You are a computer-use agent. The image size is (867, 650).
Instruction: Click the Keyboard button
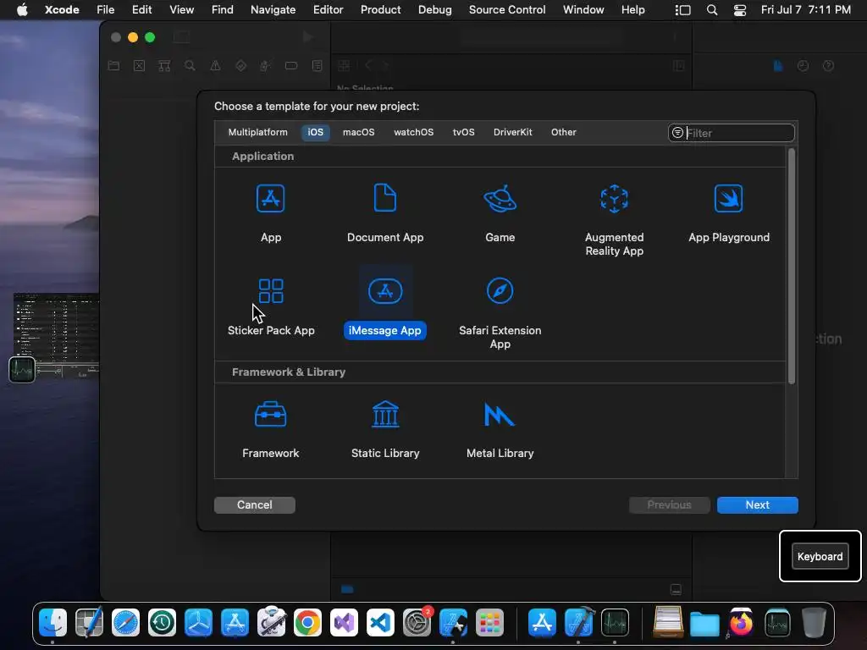click(x=820, y=556)
